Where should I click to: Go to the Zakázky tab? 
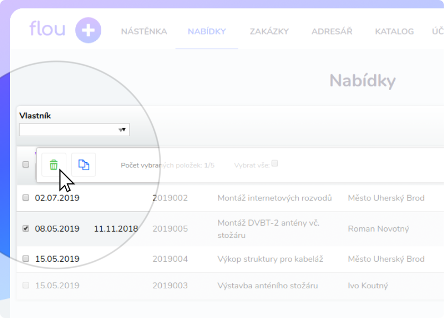(x=269, y=31)
